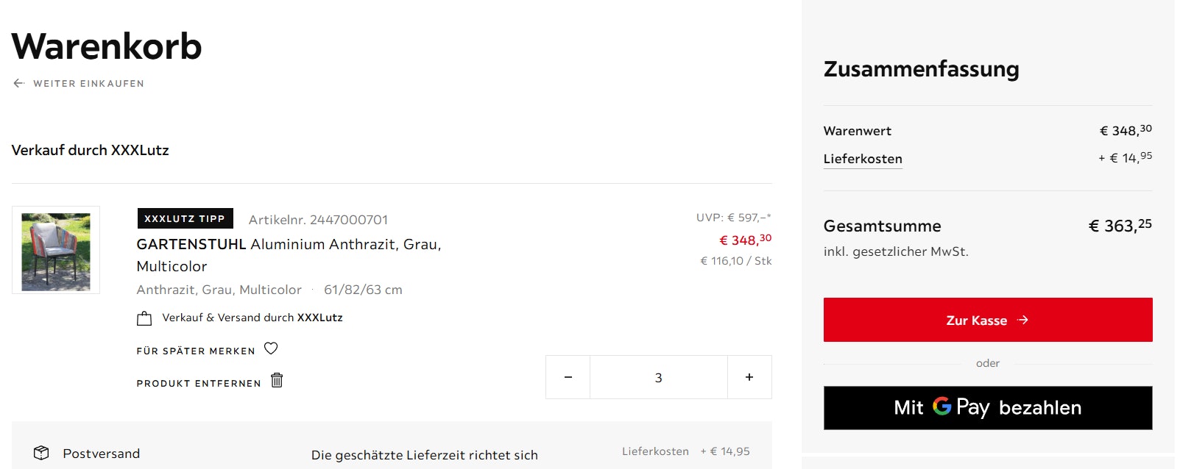Click the trash can icon to remove product

(x=277, y=380)
